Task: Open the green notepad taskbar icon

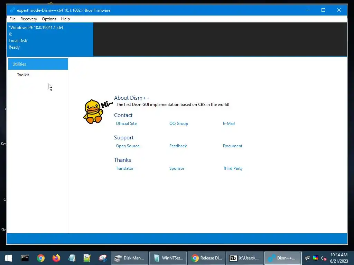Action: coord(87,258)
